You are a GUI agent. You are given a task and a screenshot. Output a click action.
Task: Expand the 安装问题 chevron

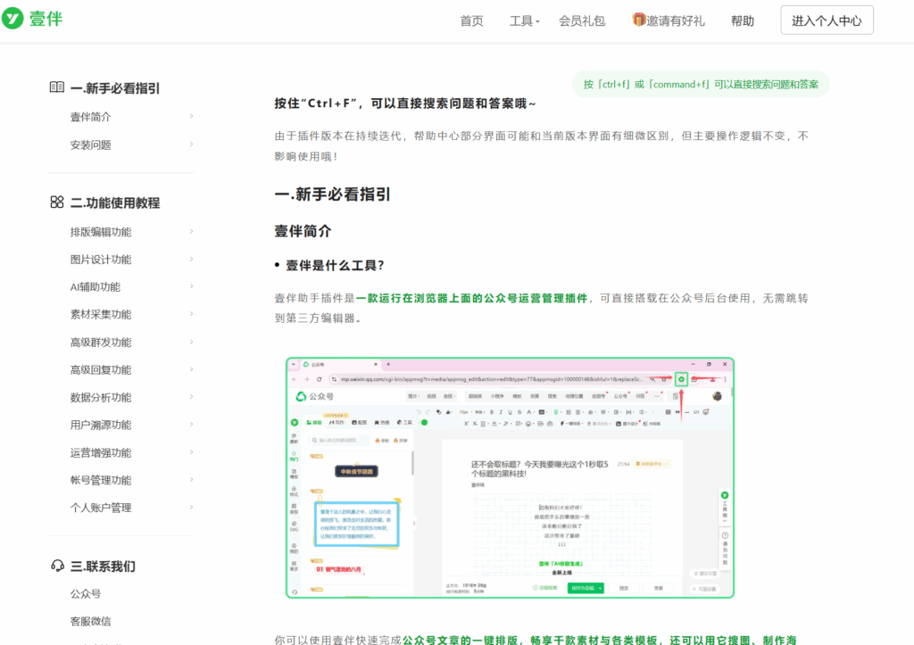pos(191,145)
